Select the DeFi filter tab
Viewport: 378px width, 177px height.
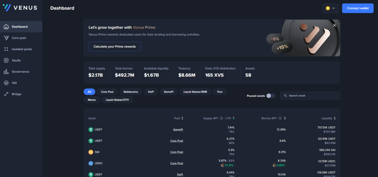click(151, 92)
